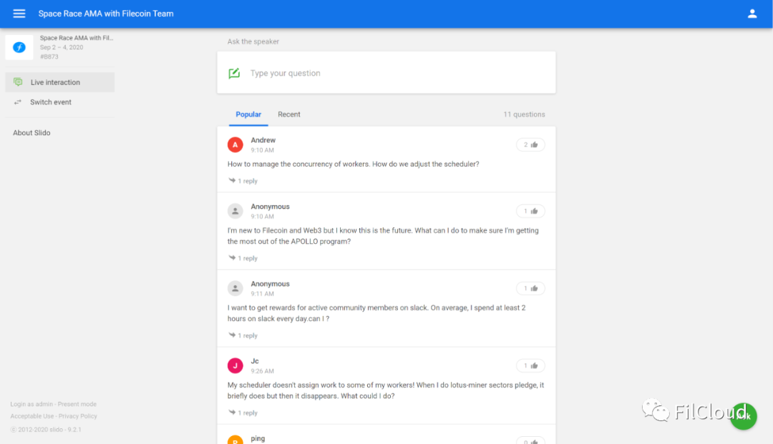This screenshot has width=773, height=444.
Task: Click the event date Sep 2 – 4, 2020
Action: (x=62, y=47)
